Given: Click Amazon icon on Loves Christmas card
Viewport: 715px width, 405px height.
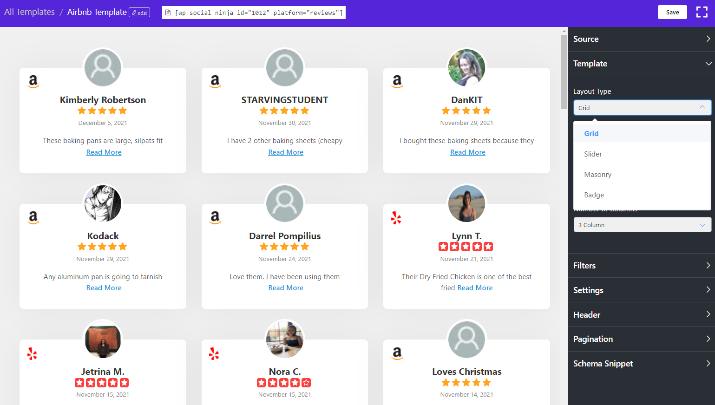Looking at the screenshot, I should pyautogui.click(x=397, y=353).
